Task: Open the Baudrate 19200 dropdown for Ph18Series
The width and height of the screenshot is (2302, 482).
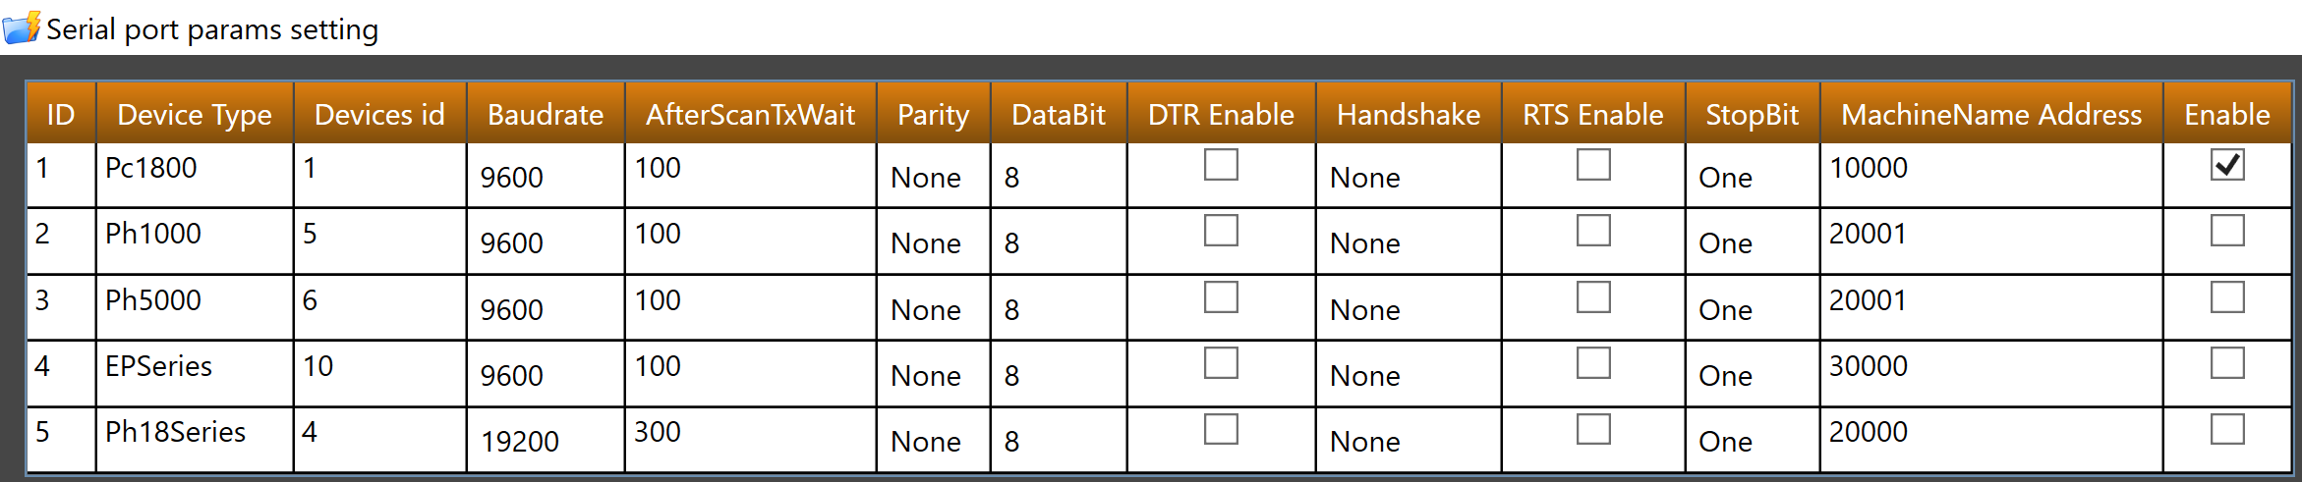Action: 546,441
